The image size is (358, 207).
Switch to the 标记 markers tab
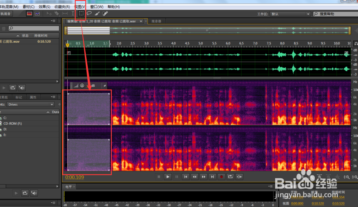pos(19,97)
